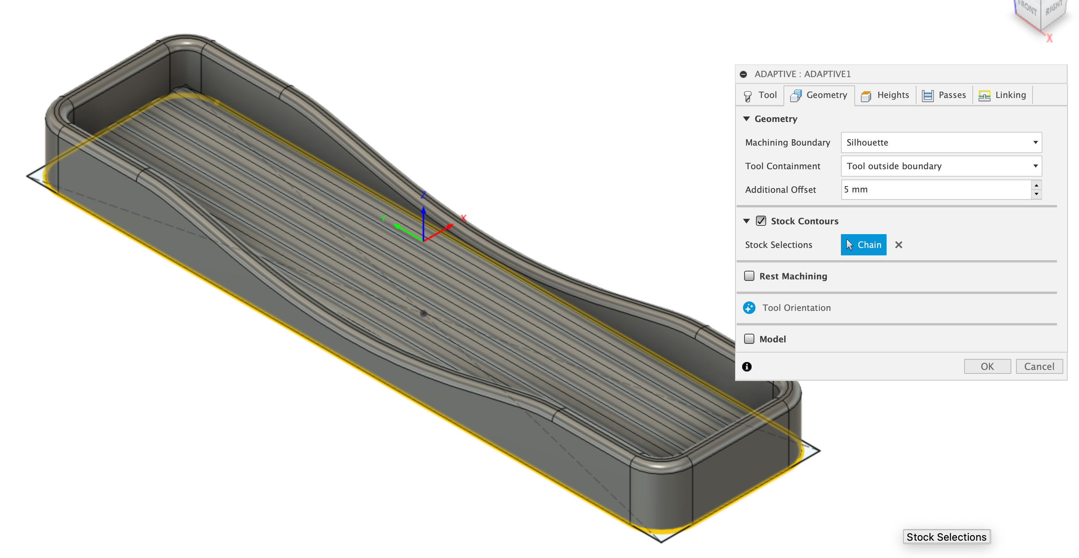Uncheck the Stock Contours checkbox

point(761,221)
